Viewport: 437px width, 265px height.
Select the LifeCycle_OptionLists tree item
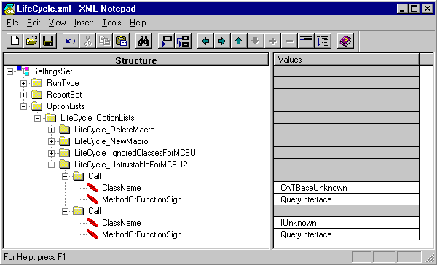[x=98, y=118]
